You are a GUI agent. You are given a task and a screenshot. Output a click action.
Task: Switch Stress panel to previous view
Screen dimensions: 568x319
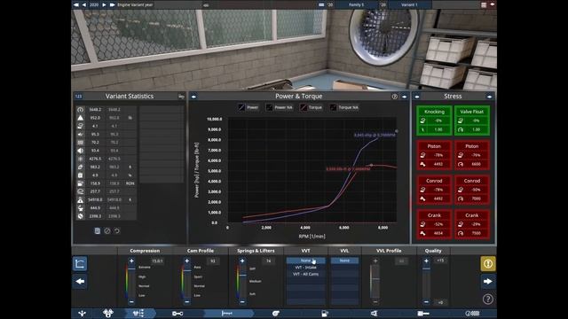[x=417, y=97]
